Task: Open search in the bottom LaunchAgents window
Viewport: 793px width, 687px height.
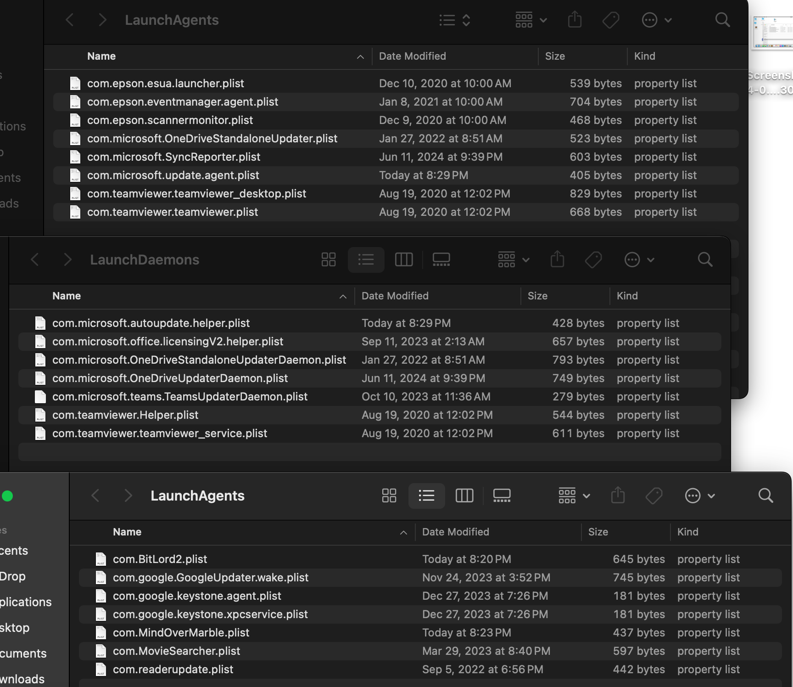Action: (765, 496)
